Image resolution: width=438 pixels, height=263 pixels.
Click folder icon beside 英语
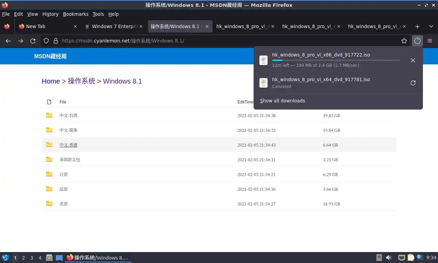click(49, 203)
